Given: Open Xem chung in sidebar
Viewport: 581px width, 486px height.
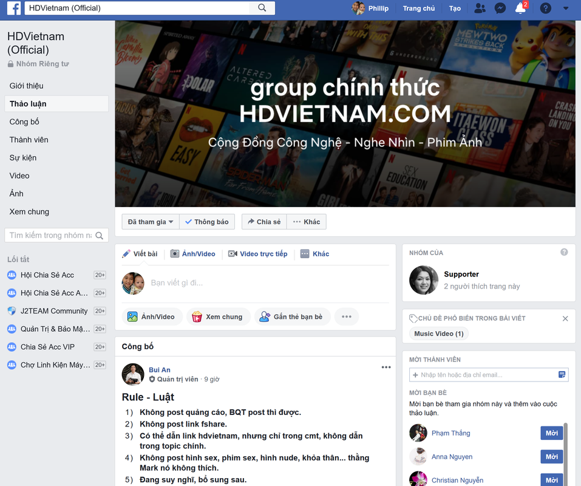Looking at the screenshot, I should 29,211.
